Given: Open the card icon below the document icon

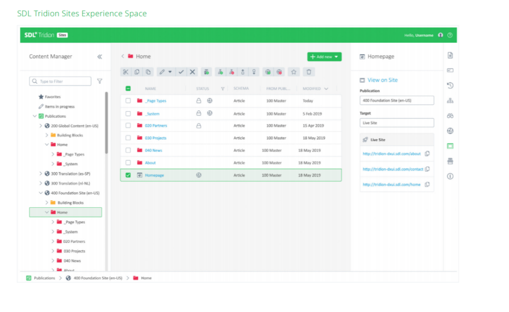Looking at the screenshot, I should coord(450,71).
